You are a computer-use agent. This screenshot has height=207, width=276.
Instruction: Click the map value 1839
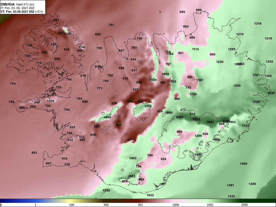pos(271,93)
